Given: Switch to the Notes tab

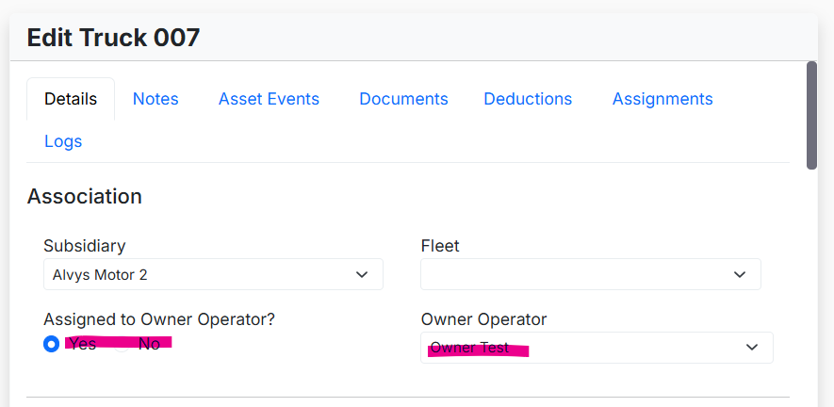Looking at the screenshot, I should [x=155, y=99].
